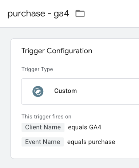Click the 'equals purchase' condition text
139x168 pixels.
(91, 142)
